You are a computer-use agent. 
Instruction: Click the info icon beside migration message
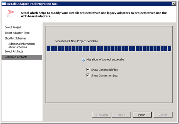pos(83,59)
